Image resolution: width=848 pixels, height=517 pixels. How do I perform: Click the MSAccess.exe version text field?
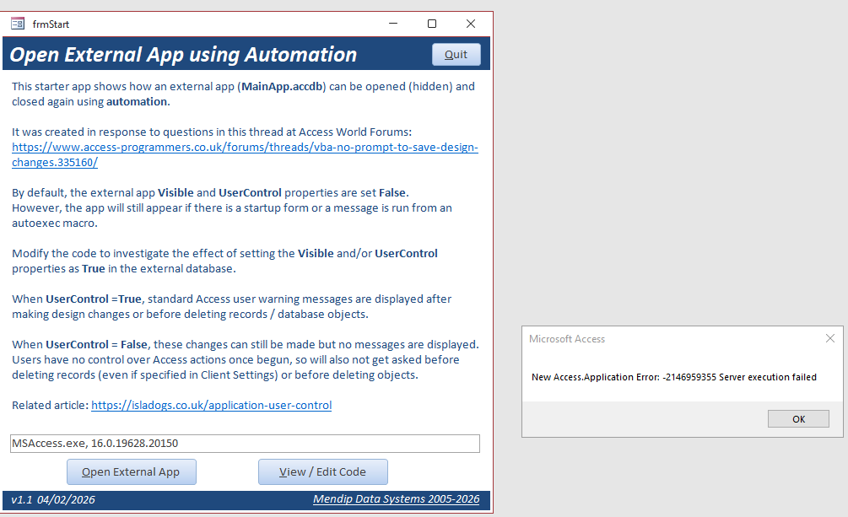(245, 444)
